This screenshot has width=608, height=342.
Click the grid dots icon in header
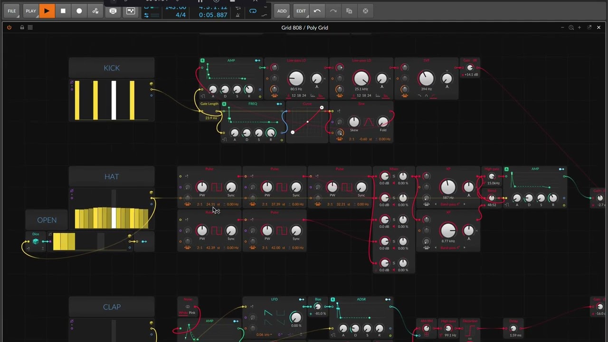click(x=30, y=28)
